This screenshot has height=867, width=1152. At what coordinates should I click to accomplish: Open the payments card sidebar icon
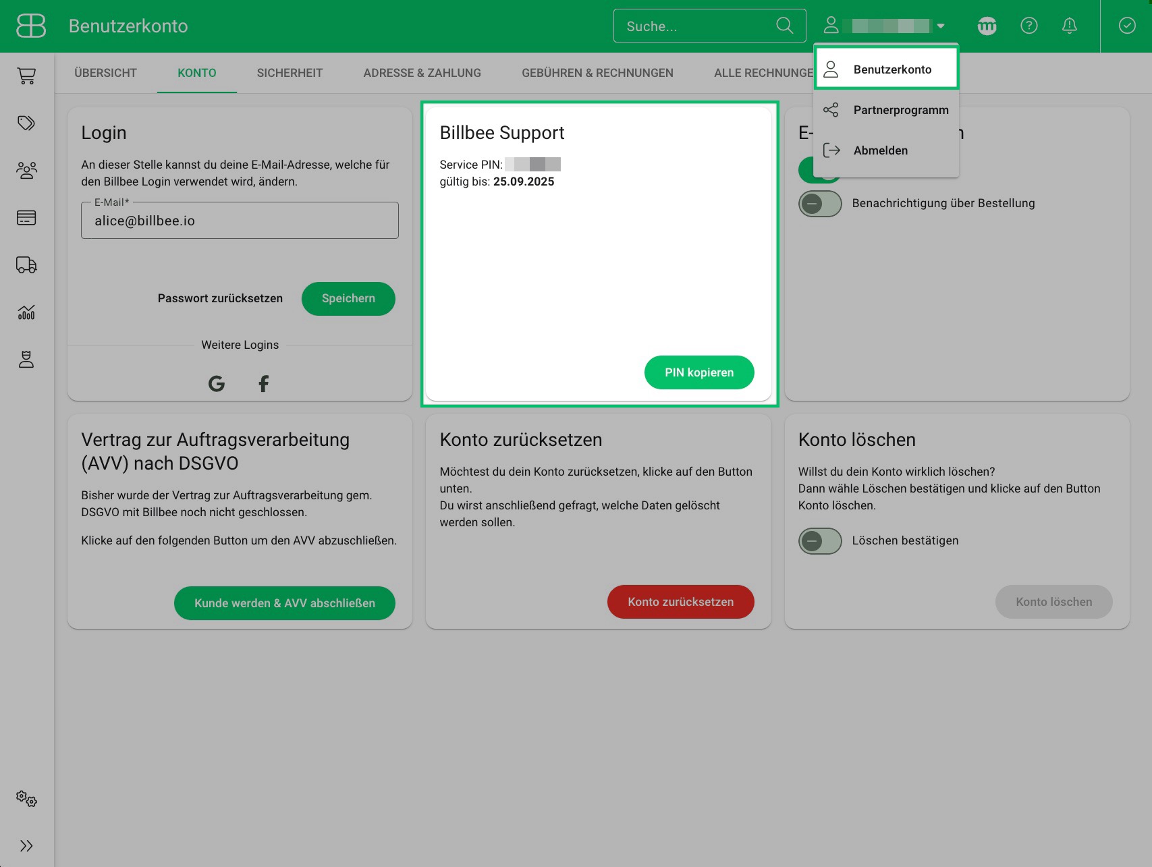(x=26, y=217)
